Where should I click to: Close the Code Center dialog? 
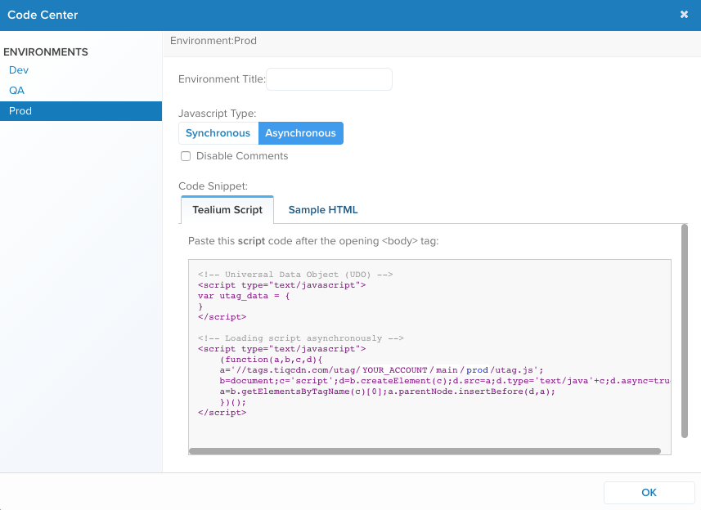[684, 15]
